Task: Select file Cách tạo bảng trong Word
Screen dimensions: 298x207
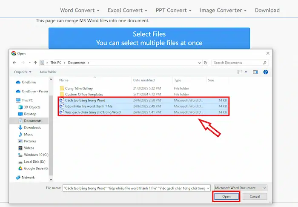Action: pyautogui.click(x=85, y=100)
